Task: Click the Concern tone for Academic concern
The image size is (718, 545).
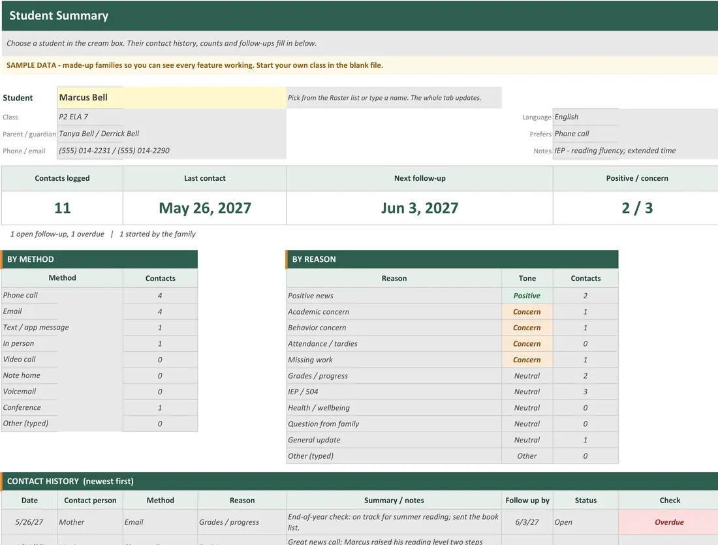Action: (x=527, y=312)
